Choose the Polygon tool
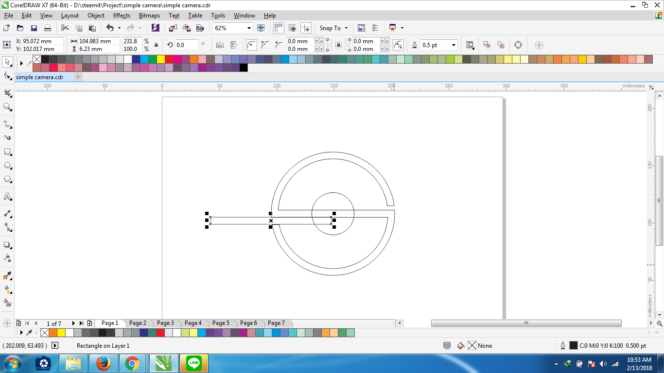 [x=7, y=179]
